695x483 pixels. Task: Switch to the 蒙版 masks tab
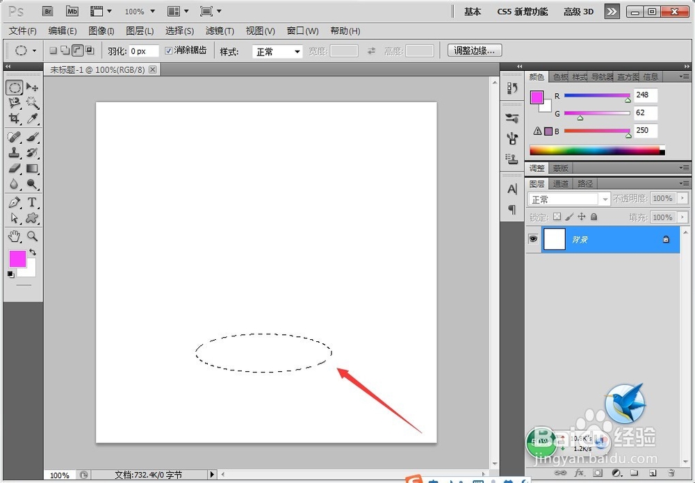(560, 168)
